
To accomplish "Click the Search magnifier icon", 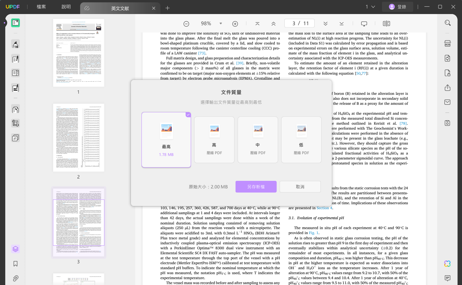I will (447, 23).
